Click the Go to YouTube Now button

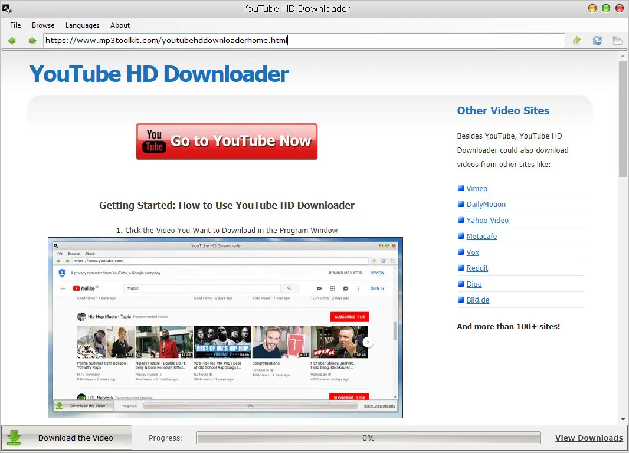[x=227, y=142]
